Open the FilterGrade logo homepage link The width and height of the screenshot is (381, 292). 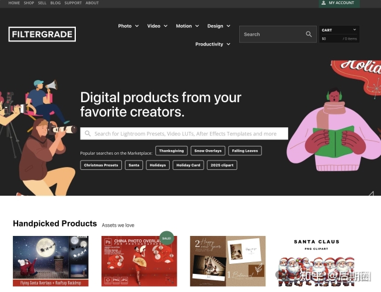point(42,34)
